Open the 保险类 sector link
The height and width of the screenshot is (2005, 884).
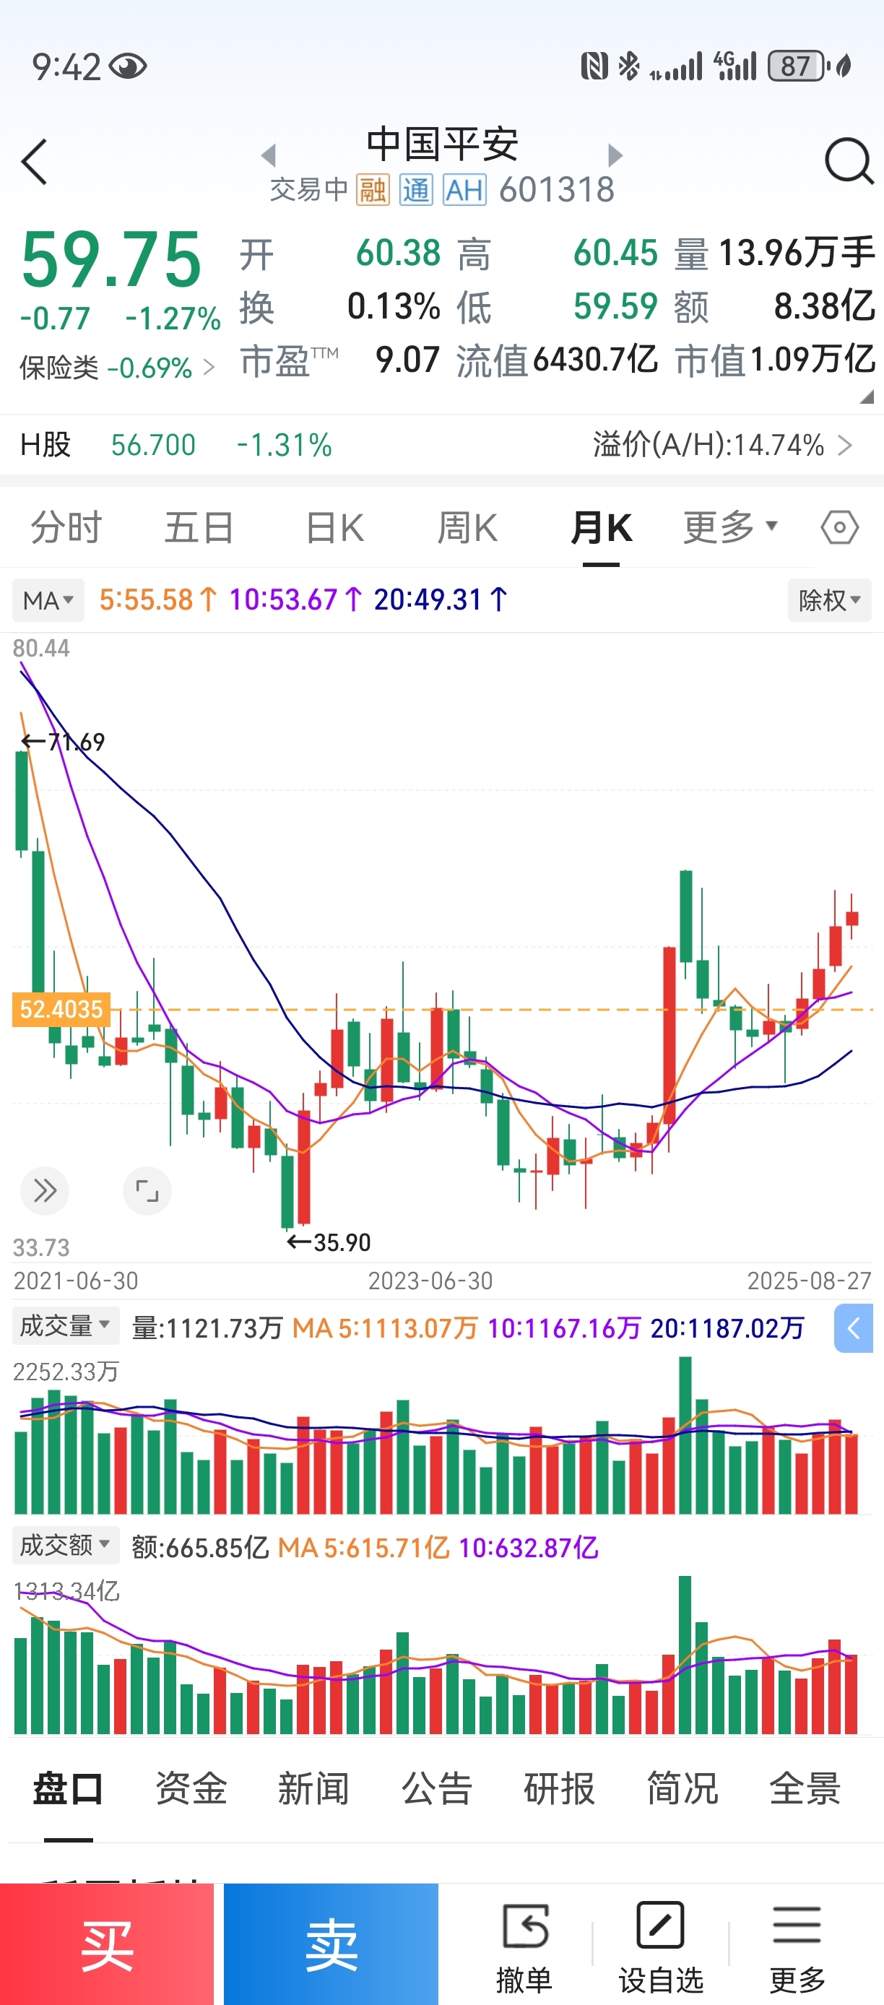[x=118, y=368]
